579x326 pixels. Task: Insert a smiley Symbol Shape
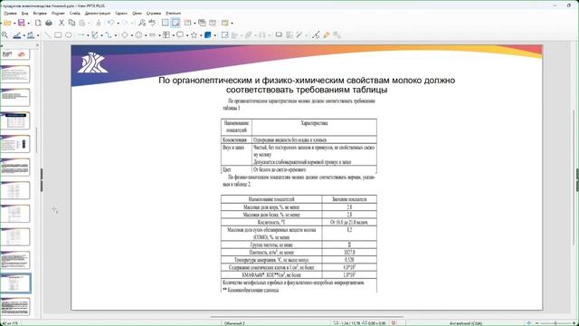138,35
